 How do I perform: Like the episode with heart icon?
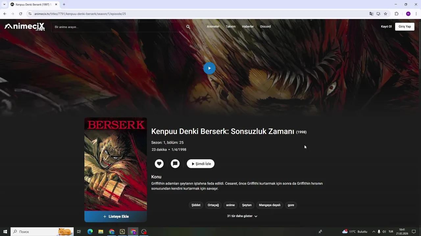coord(159,164)
